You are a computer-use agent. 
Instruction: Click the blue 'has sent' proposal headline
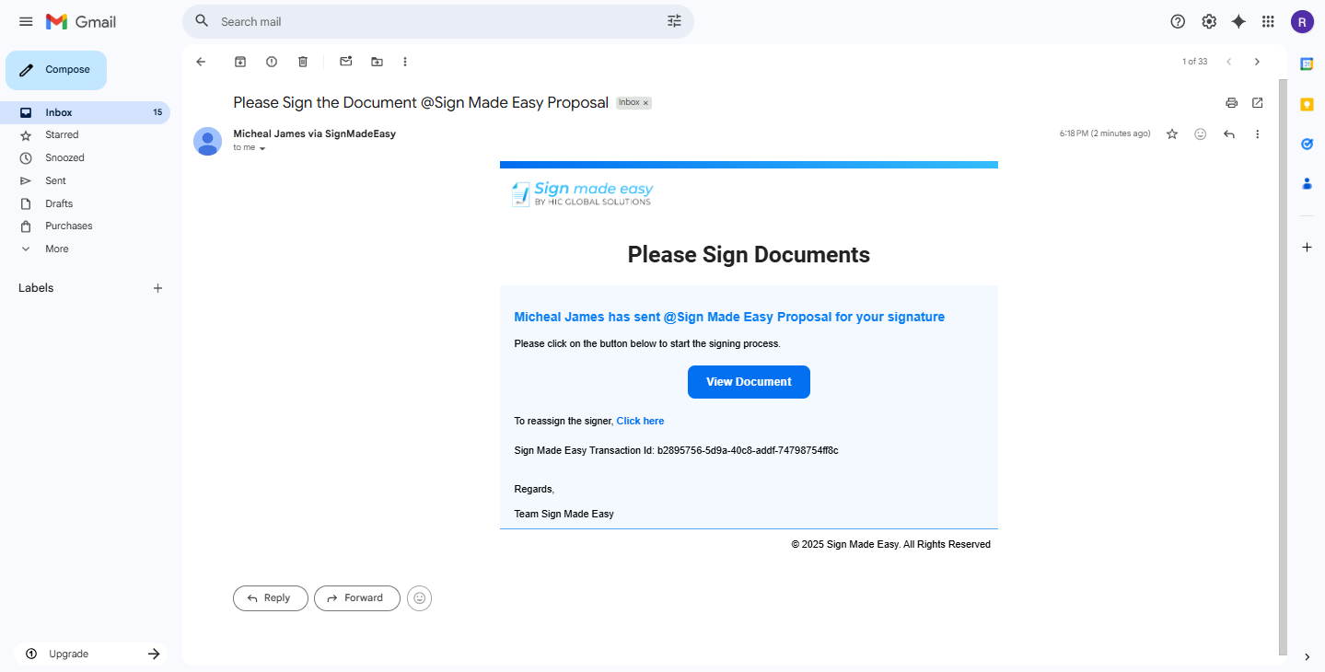(729, 317)
